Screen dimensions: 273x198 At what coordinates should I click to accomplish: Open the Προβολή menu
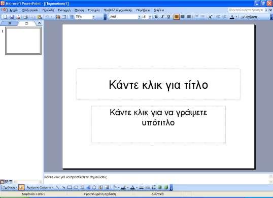tap(48, 10)
